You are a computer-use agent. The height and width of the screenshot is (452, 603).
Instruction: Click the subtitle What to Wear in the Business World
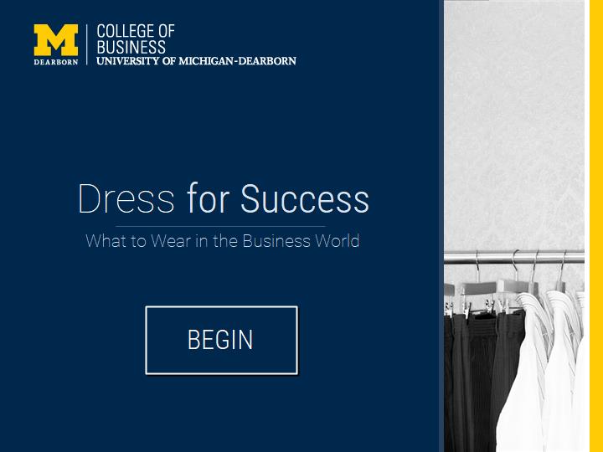point(223,241)
